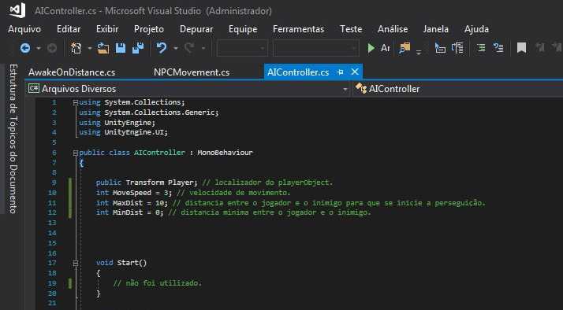Open the Análise menu
The width and height of the screenshot is (563, 310).
click(393, 29)
